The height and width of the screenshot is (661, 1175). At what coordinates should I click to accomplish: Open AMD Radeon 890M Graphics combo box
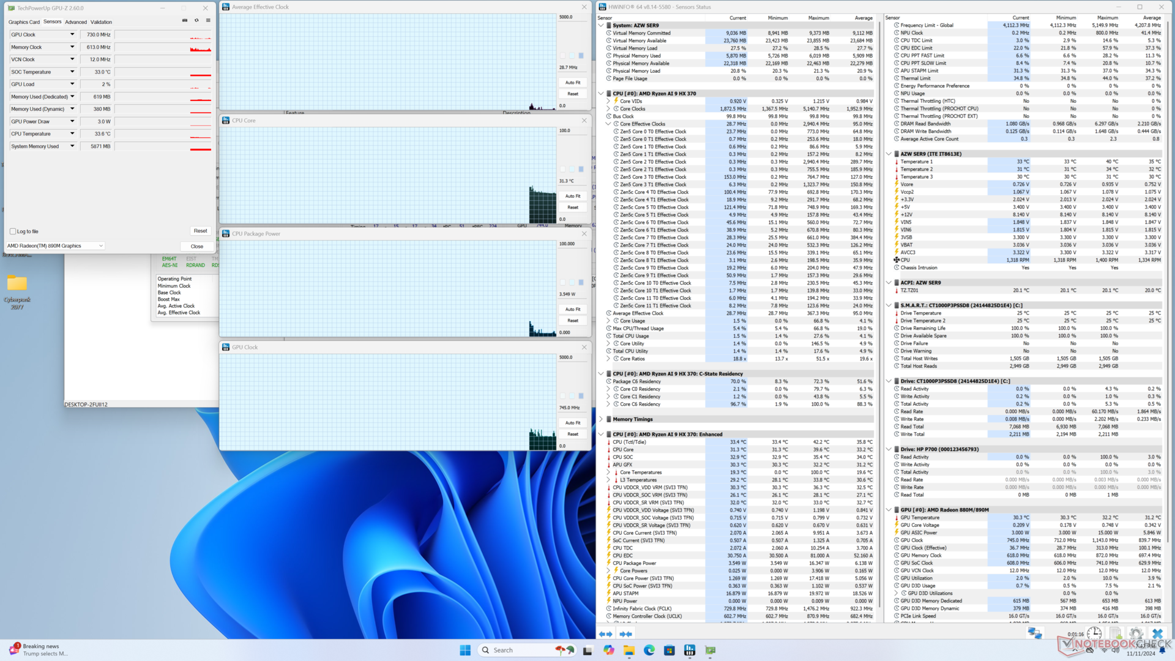(55, 246)
